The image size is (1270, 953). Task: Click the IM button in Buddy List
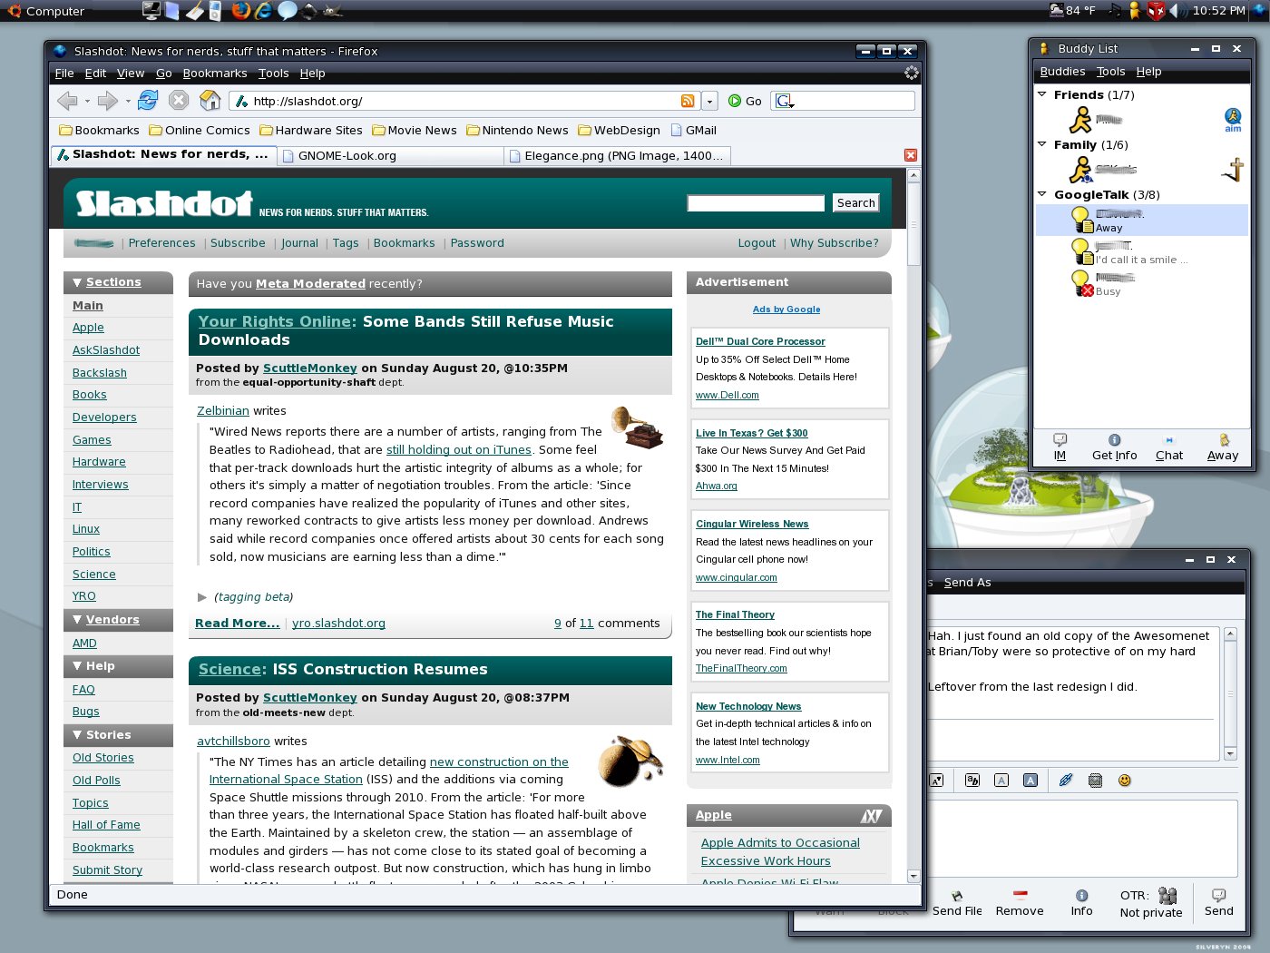tap(1060, 447)
